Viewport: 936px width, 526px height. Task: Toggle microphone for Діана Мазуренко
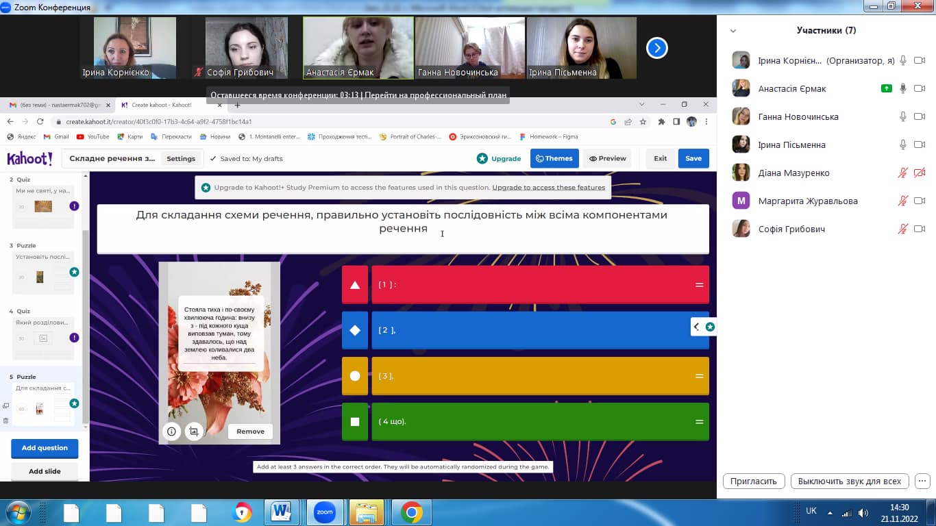903,173
